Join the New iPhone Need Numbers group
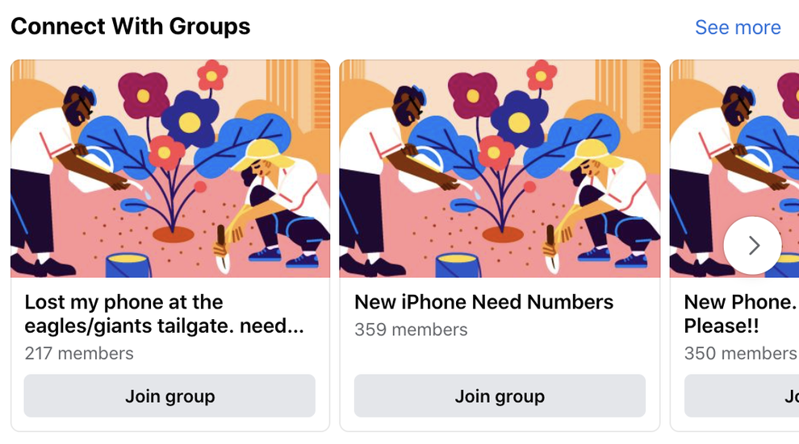This screenshot has width=799, height=444. pyautogui.click(x=500, y=396)
